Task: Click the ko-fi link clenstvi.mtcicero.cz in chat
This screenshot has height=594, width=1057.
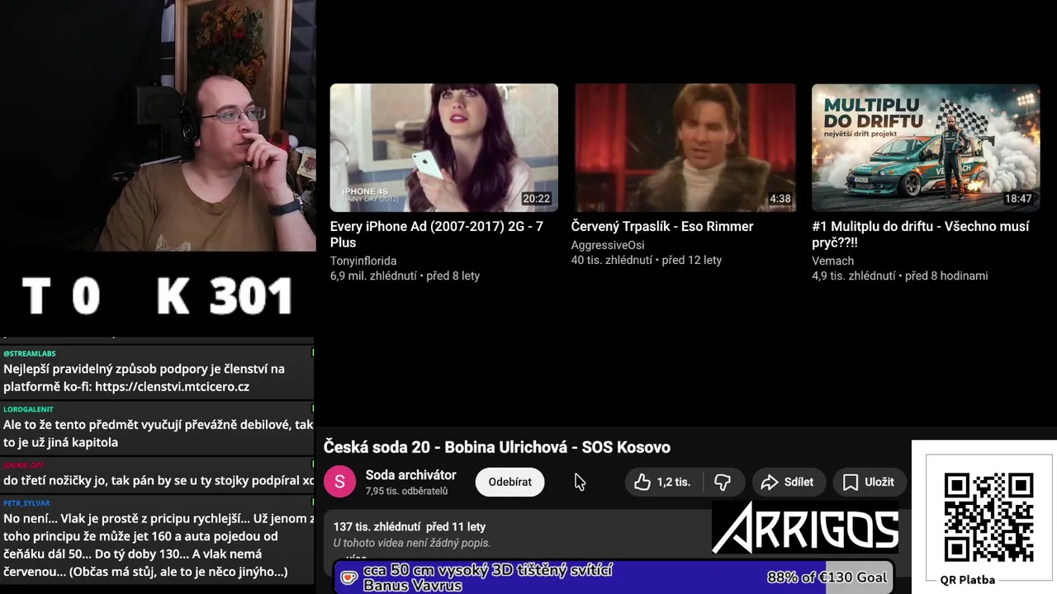Action: pos(172,386)
